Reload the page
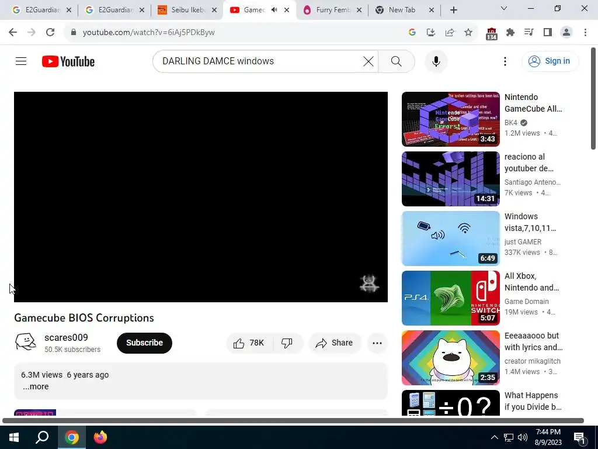The width and height of the screenshot is (598, 449). [x=50, y=32]
